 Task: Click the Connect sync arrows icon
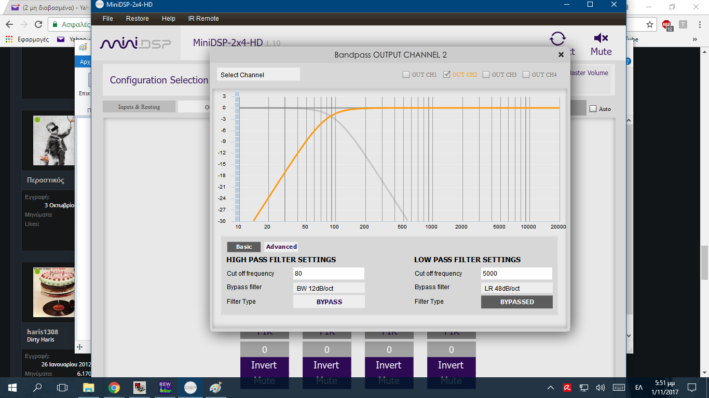tap(558, 39)
